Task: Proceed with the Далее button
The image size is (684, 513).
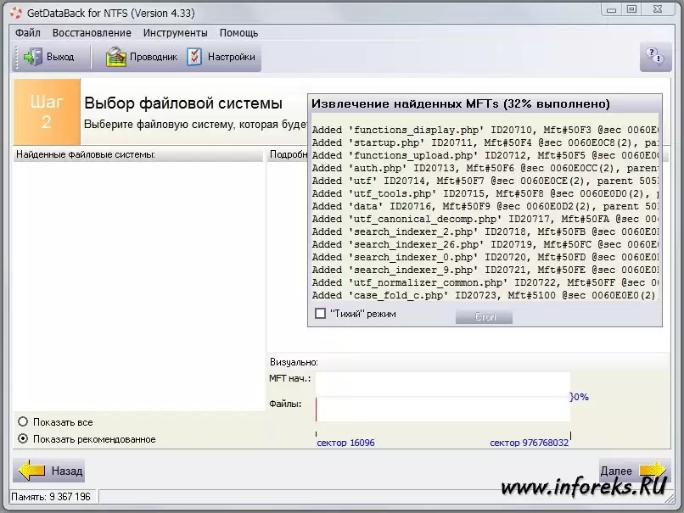Action: 633,471
